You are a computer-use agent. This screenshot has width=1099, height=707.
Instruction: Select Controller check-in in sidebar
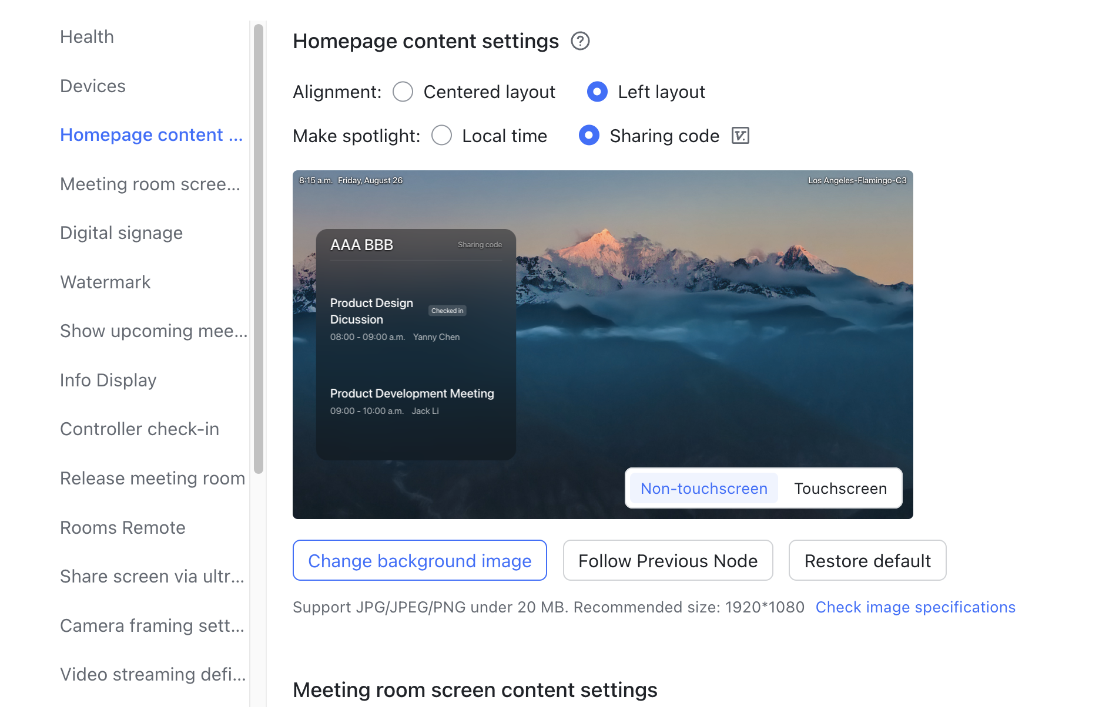coord(139,429)
